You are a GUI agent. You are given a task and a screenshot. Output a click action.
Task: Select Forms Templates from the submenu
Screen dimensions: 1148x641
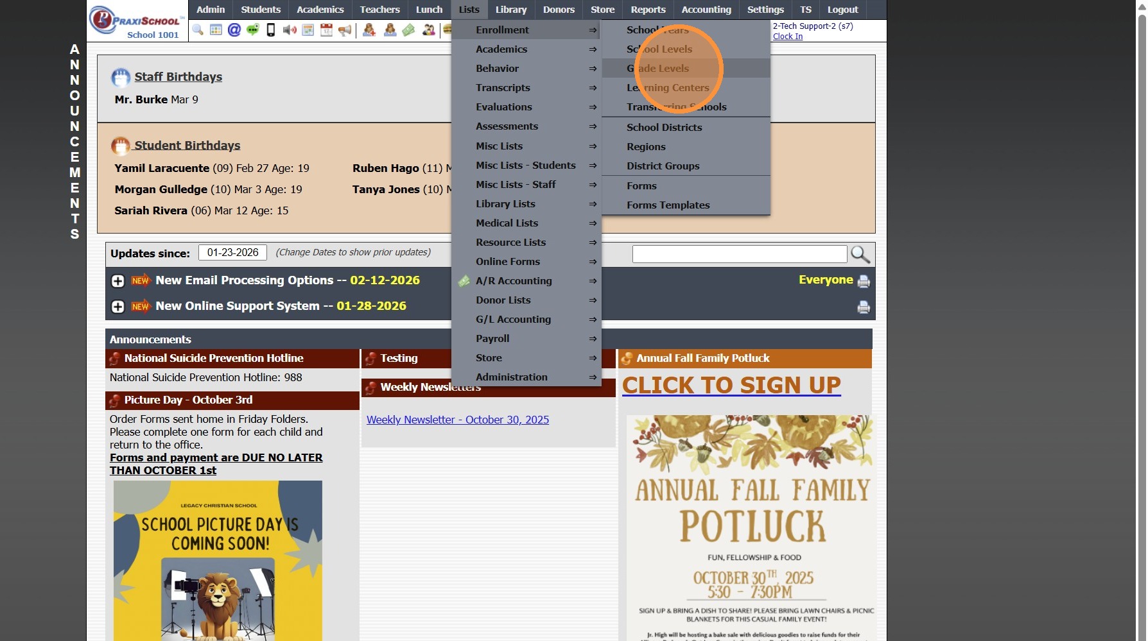pyautogui.click(x=686, y=205)
